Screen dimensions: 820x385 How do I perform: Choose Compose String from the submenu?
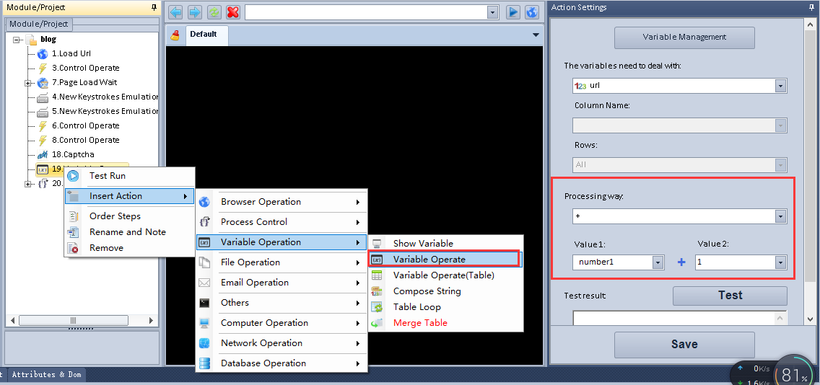427,291
